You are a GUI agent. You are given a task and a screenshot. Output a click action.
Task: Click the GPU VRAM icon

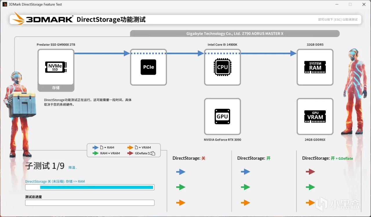point(315,116)
